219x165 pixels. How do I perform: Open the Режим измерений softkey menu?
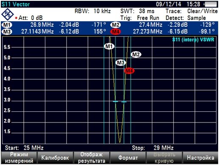point(19,158)
